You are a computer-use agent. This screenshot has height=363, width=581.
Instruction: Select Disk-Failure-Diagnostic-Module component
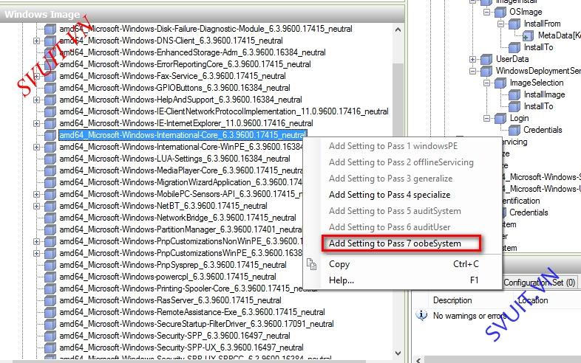click(205, 29)
